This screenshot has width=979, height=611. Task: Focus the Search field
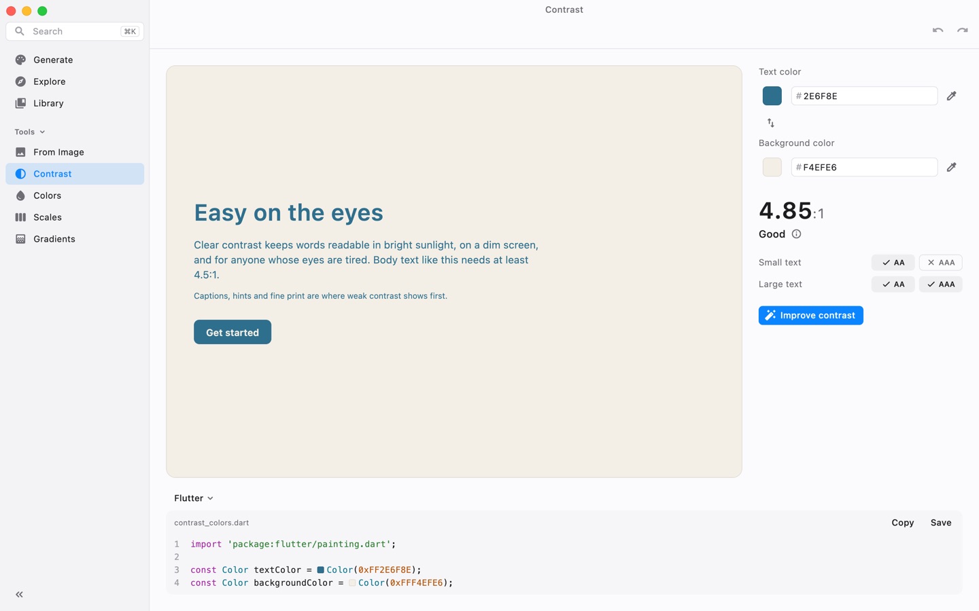(75, 31)
